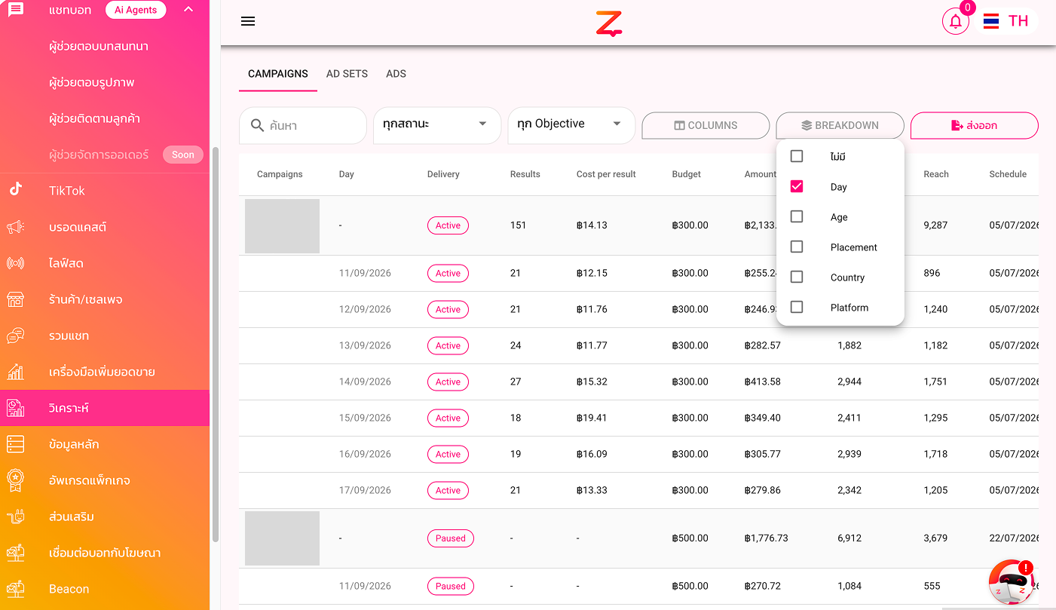Switch to the AD SETS tab
The image size is (1056, 610).
click(347, 74)
